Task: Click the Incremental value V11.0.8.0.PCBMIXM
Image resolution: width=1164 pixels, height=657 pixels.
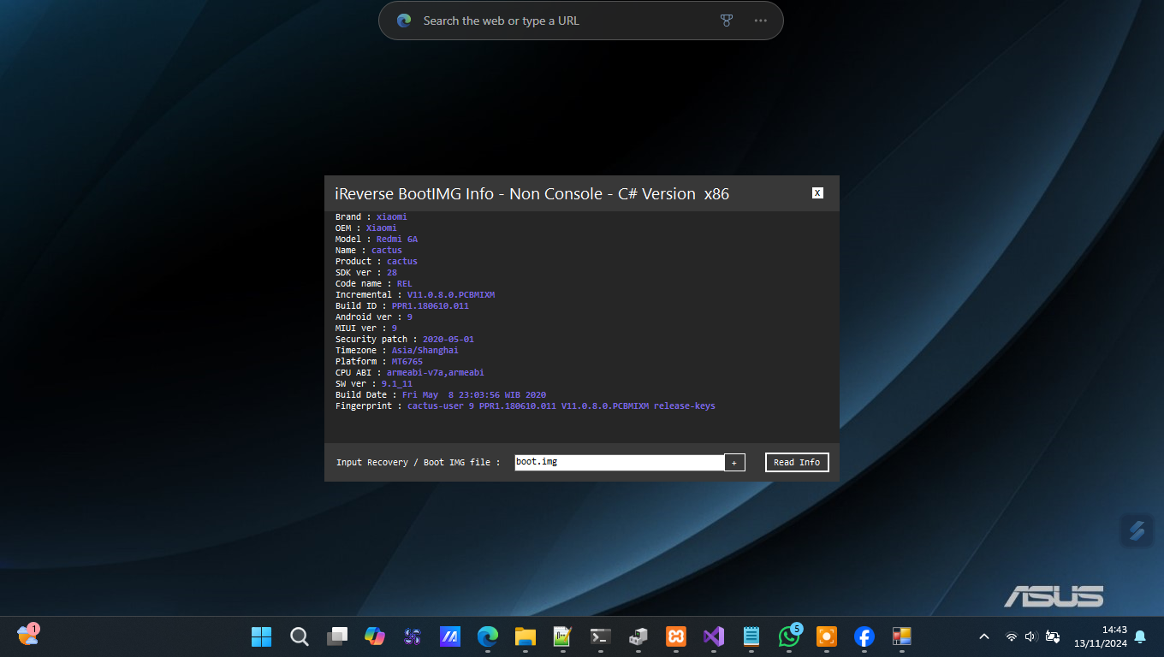Action: click(451, 295)
